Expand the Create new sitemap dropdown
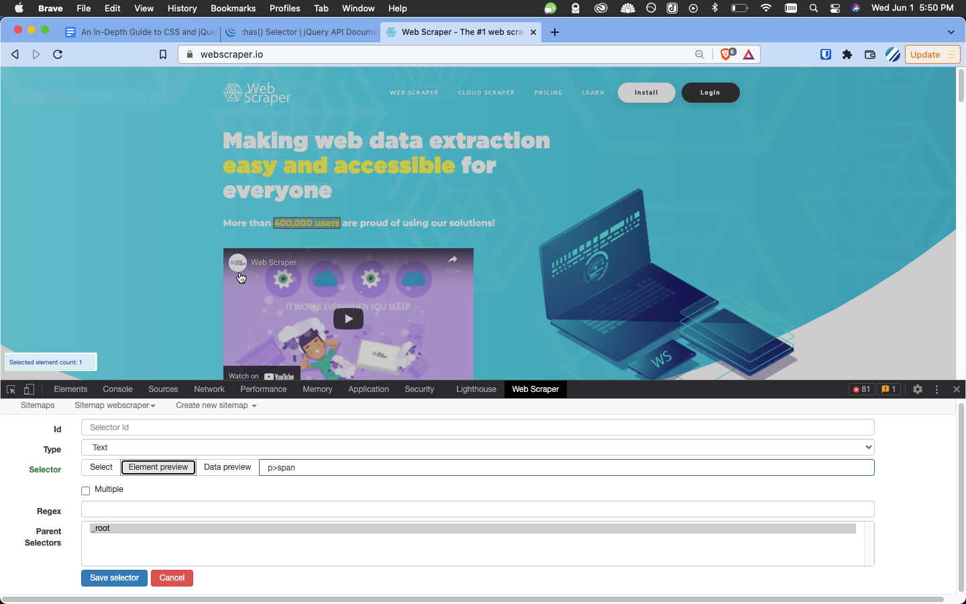Screen dimensions: 966x604 216,405
